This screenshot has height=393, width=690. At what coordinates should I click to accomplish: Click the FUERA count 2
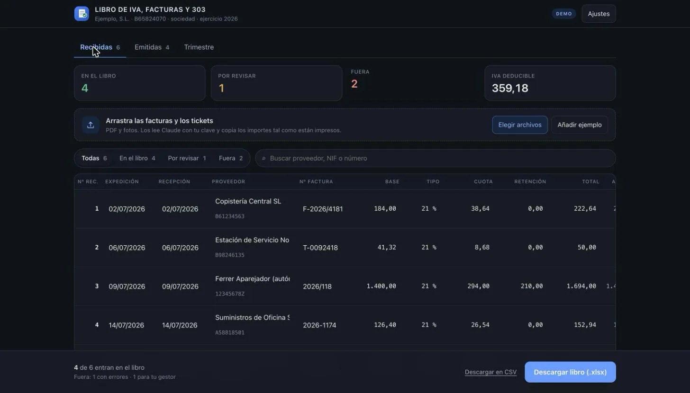click(354, 84)
